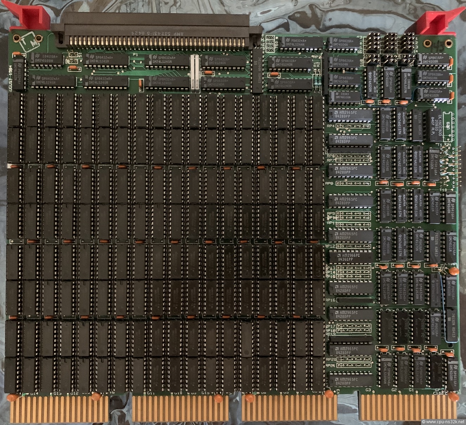Click the RP12 silkscreen label
466x425 pixels.
pos(330,246)
